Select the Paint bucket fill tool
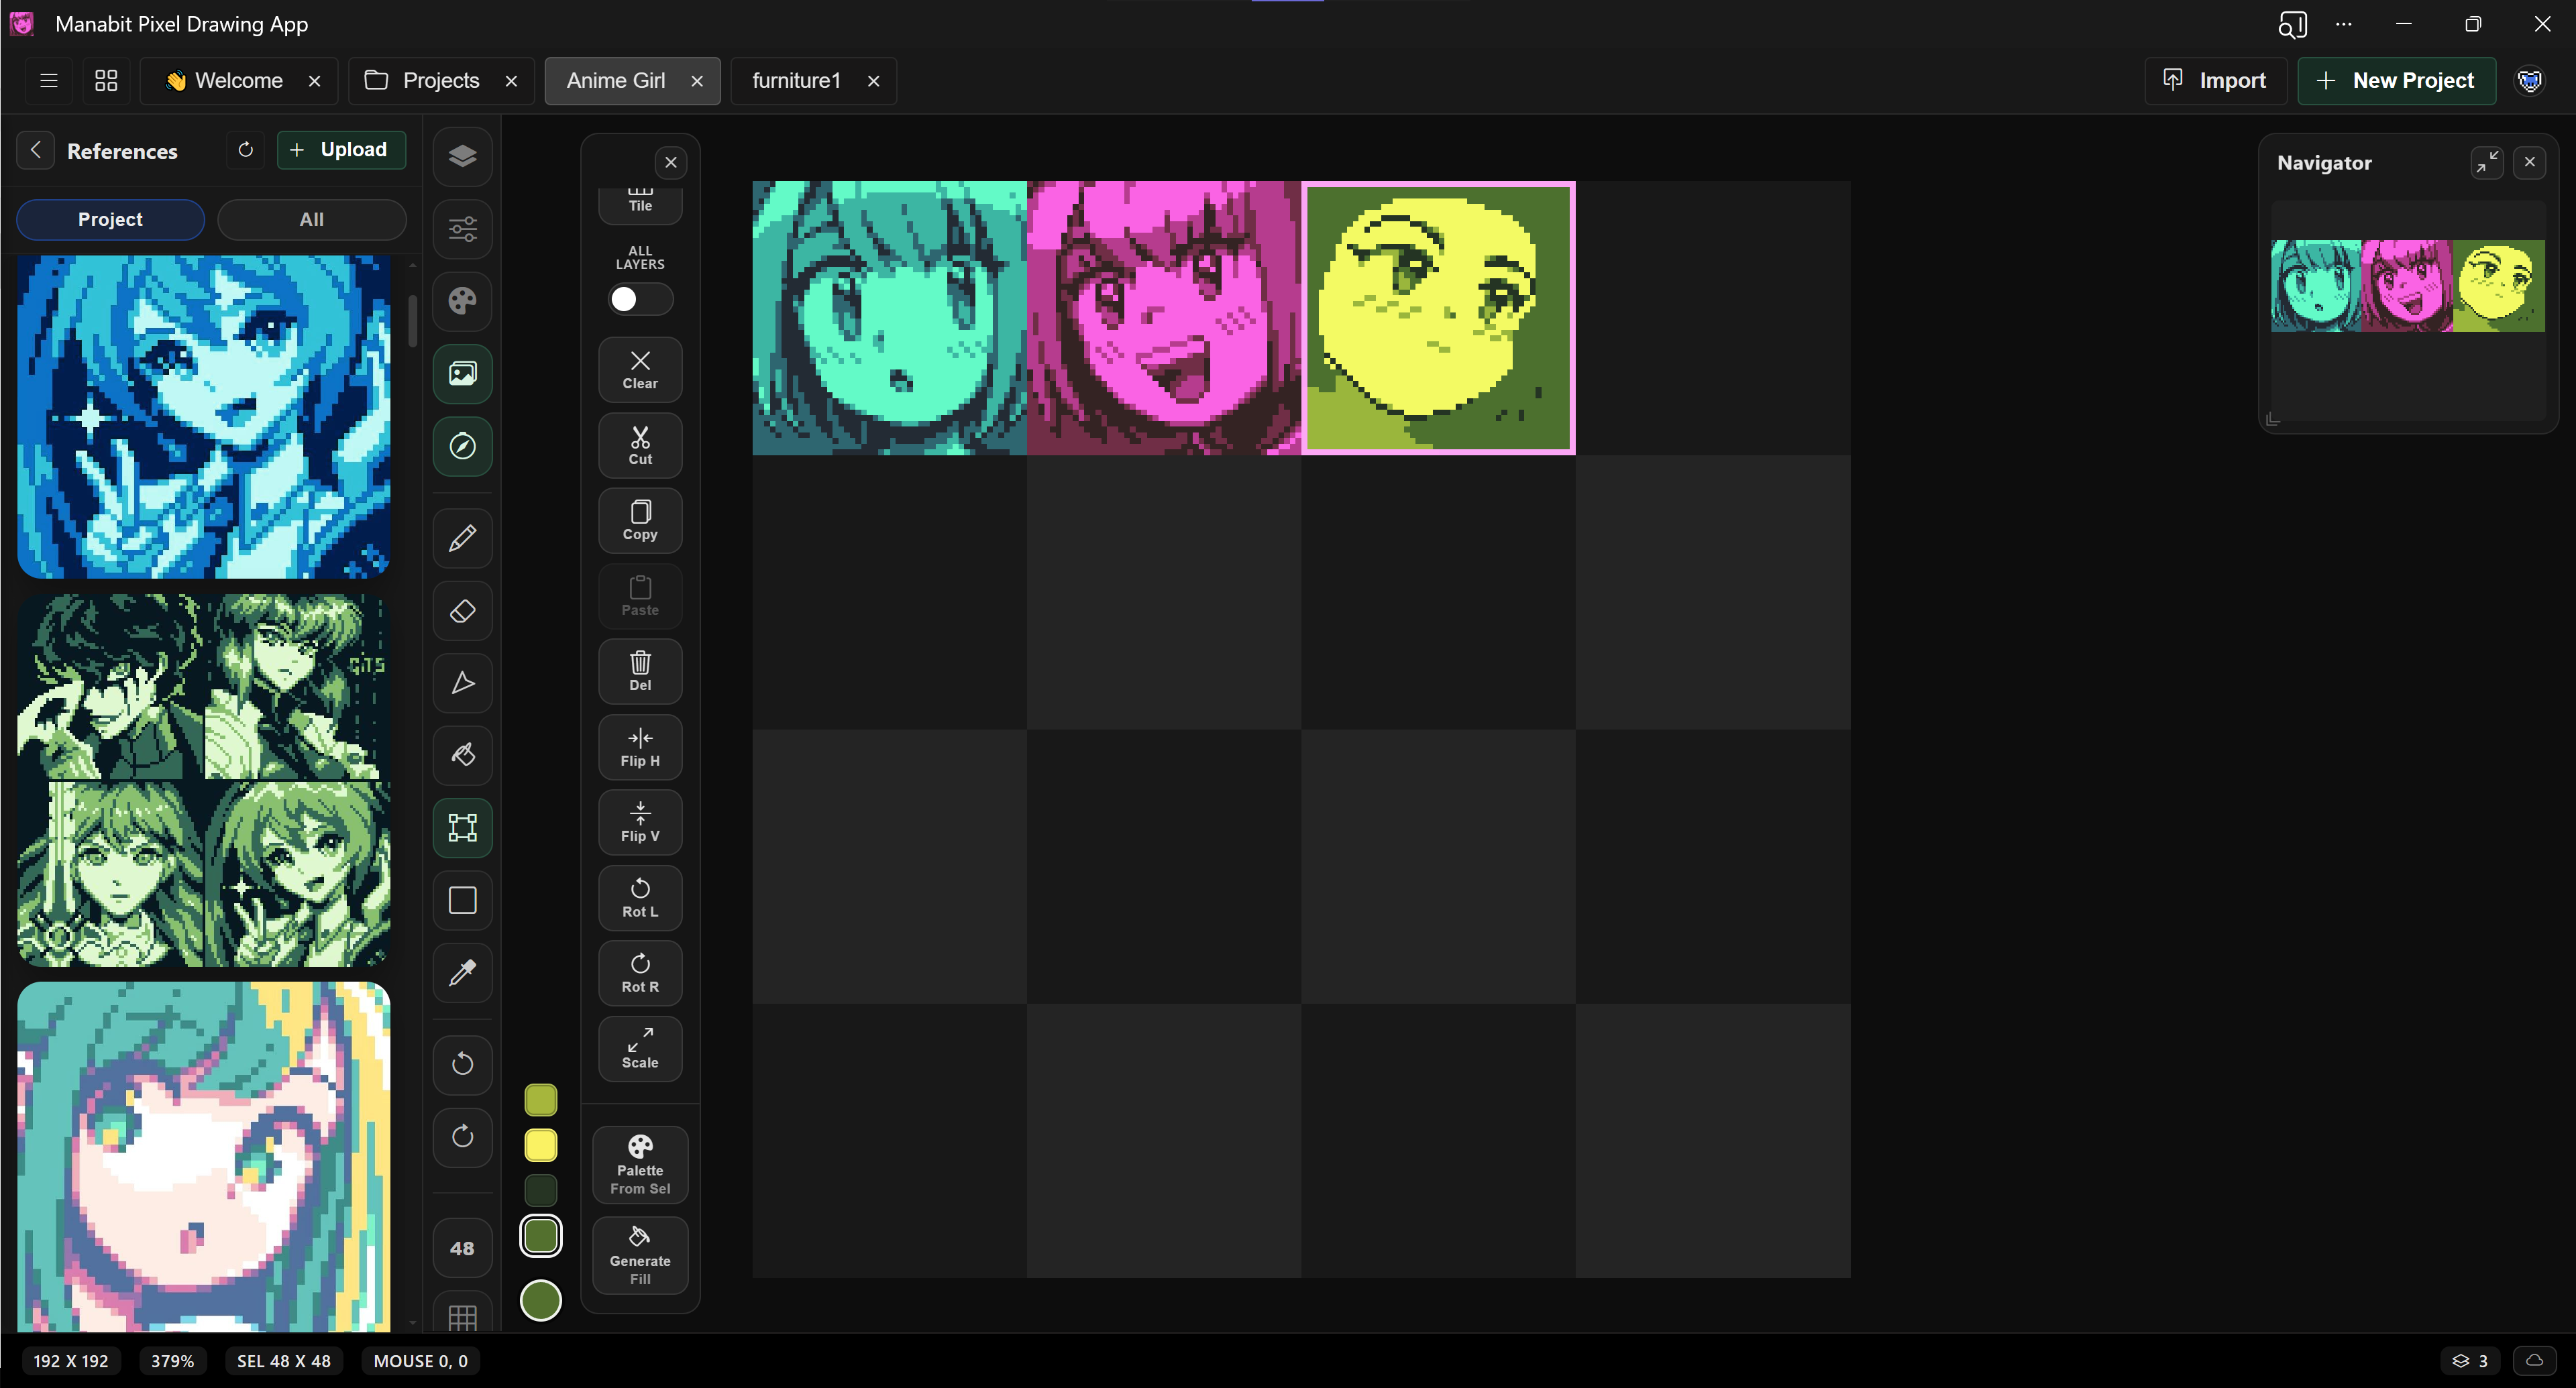The height and width of the screenshot is (1388, 2576). [462, 754]
